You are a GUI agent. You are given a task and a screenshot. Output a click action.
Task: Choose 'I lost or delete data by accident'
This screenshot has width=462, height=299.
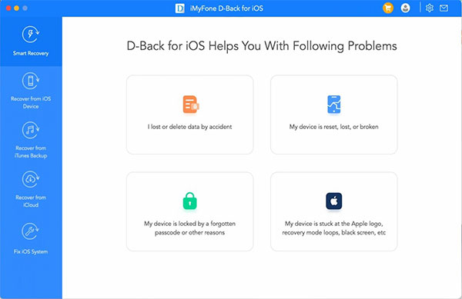pos(189,127)
